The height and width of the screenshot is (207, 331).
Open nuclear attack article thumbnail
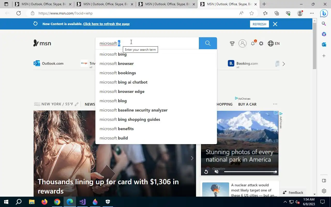(215, 190)
